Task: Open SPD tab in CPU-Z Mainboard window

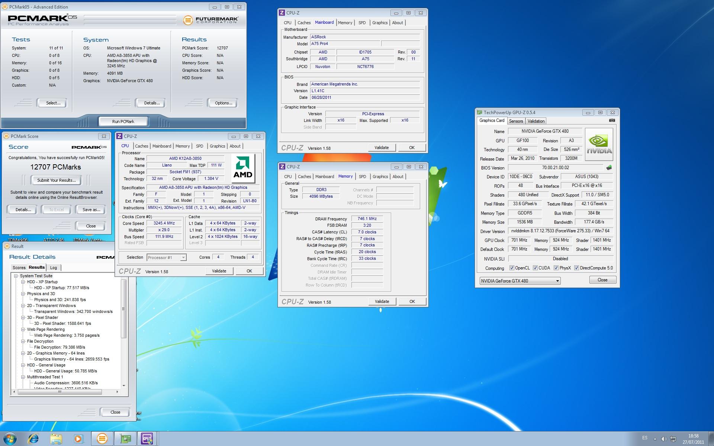Action: coord(362,23)
